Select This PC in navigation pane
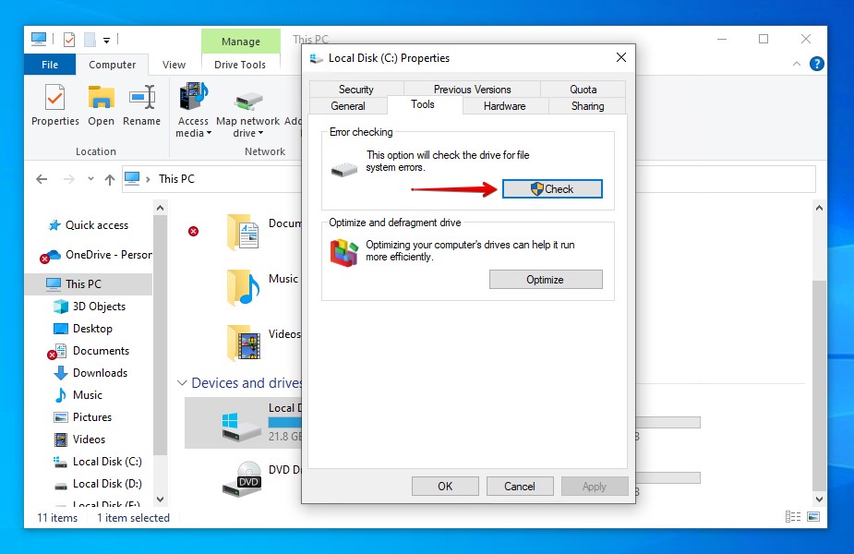Screen dimensions: 854x554 [89, 283]
